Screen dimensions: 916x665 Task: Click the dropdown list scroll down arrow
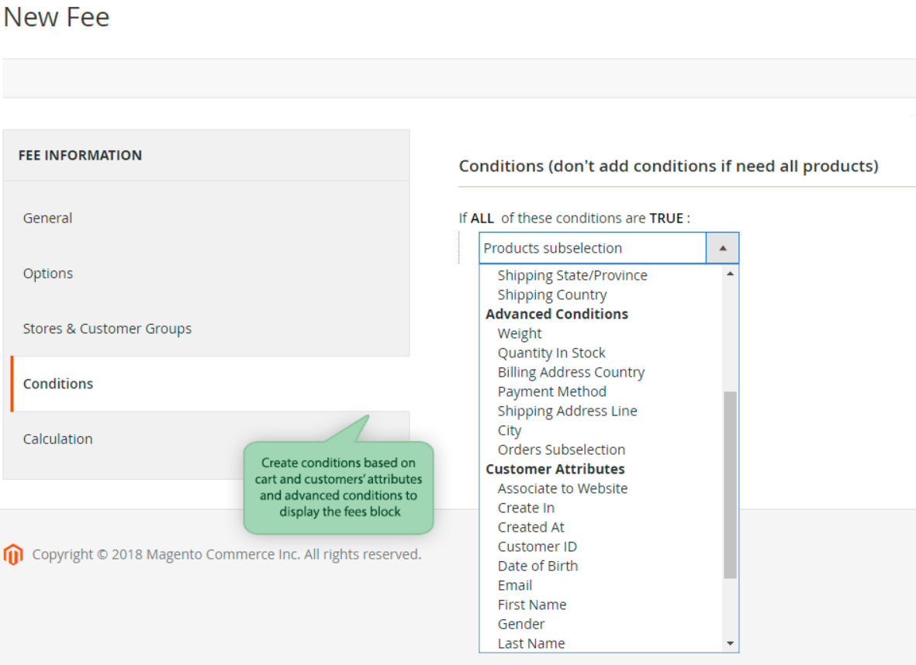(x=730, y=643)
